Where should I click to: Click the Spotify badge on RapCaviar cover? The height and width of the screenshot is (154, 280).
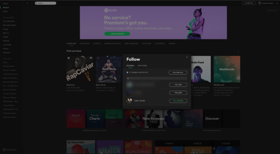pos(69,58)
